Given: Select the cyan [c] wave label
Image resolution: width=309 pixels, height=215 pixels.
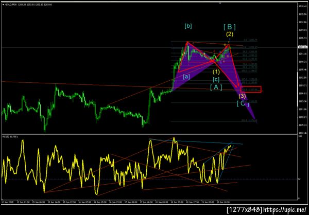Looking at the screenshot, I should point(216,79).
